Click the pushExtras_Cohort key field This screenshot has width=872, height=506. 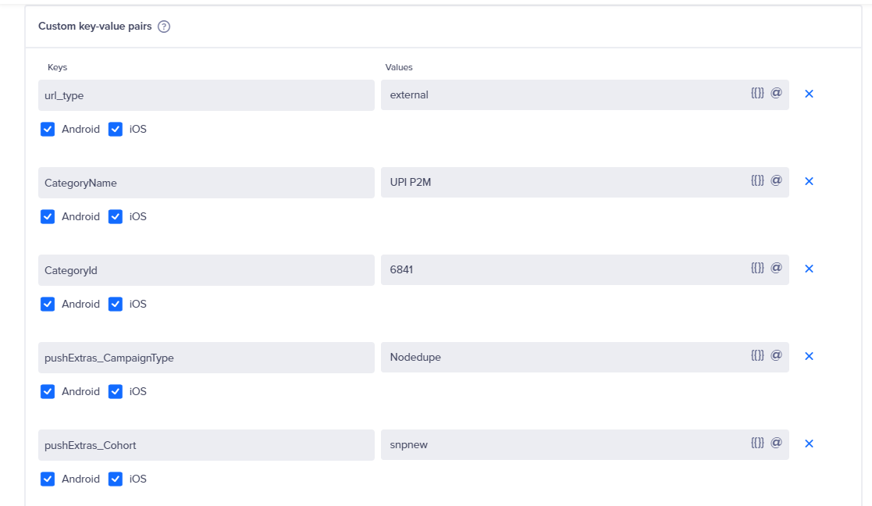click(x=206, y=445)
